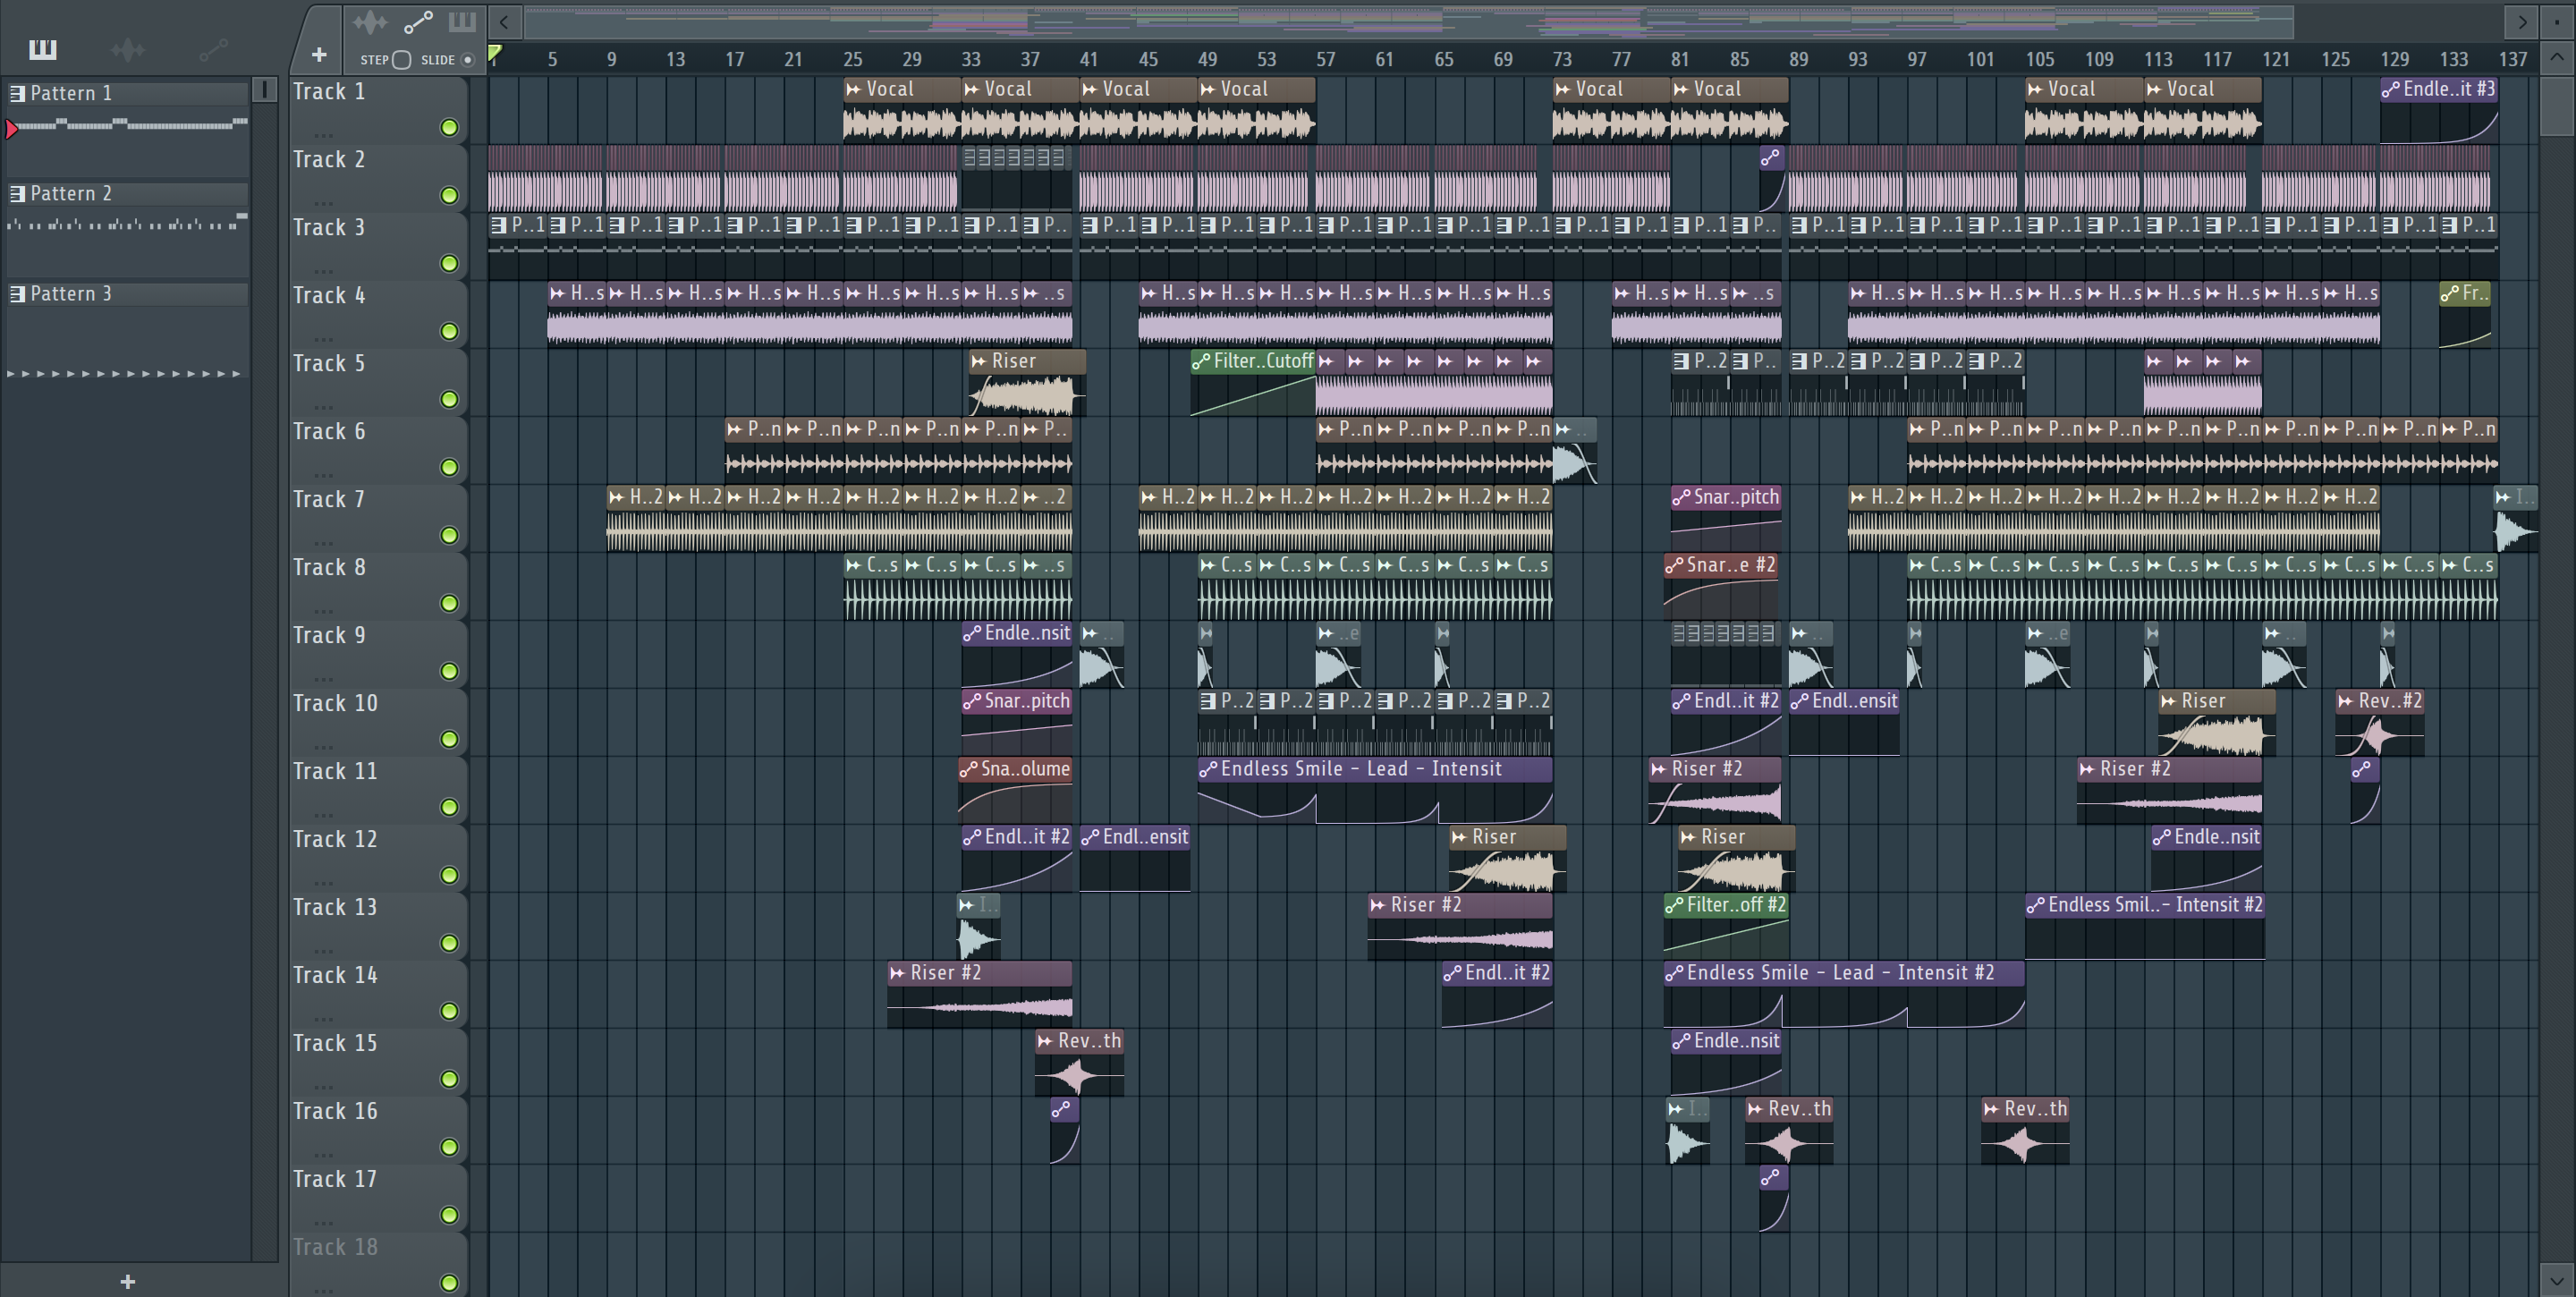This screenshot has height=1297, width=2576.
Task: Open menu of Endless Smile - Lead - Intensit clip
Action: pyautogui.click(x=1208, y=769)
